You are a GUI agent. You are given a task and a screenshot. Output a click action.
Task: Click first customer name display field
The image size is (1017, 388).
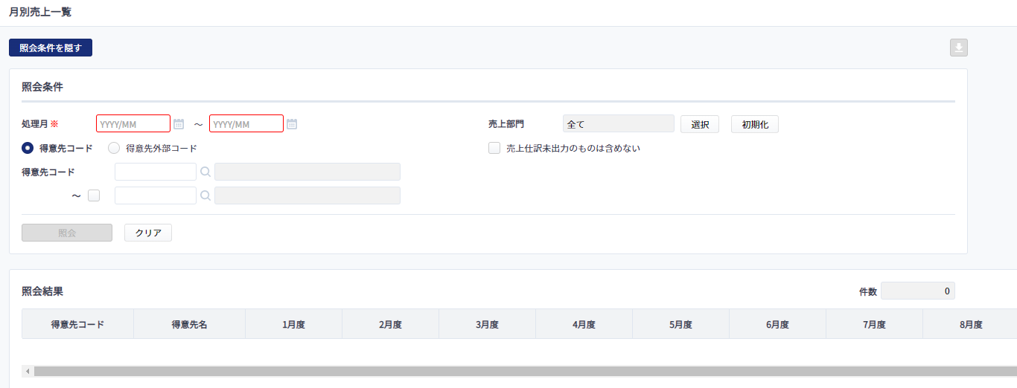pos(307,172)
